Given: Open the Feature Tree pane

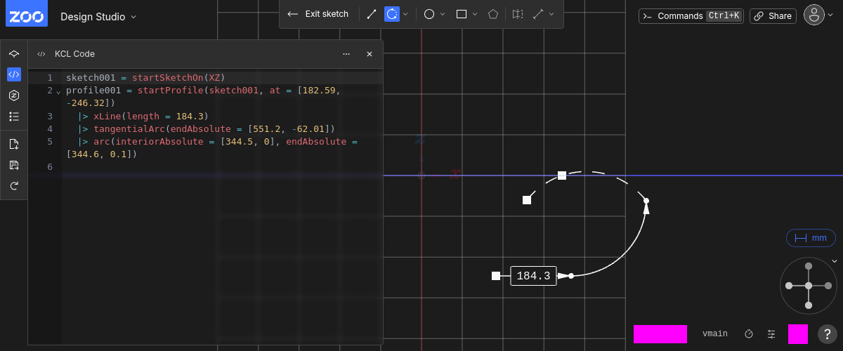Looking at the screenshot, I should [x=14, y=53].
